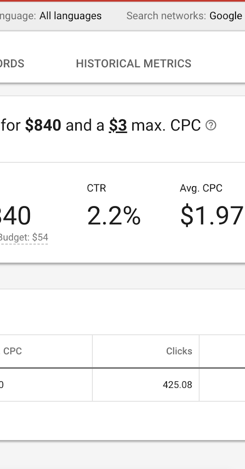Click the Avg. CPC metric label
The width and height of the screenshot is (245, 469).
click(201, 188)
